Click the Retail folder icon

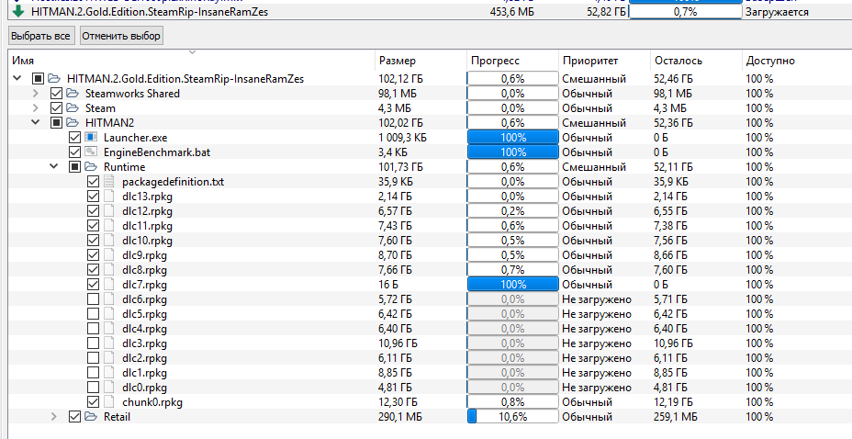coord(91,417)
